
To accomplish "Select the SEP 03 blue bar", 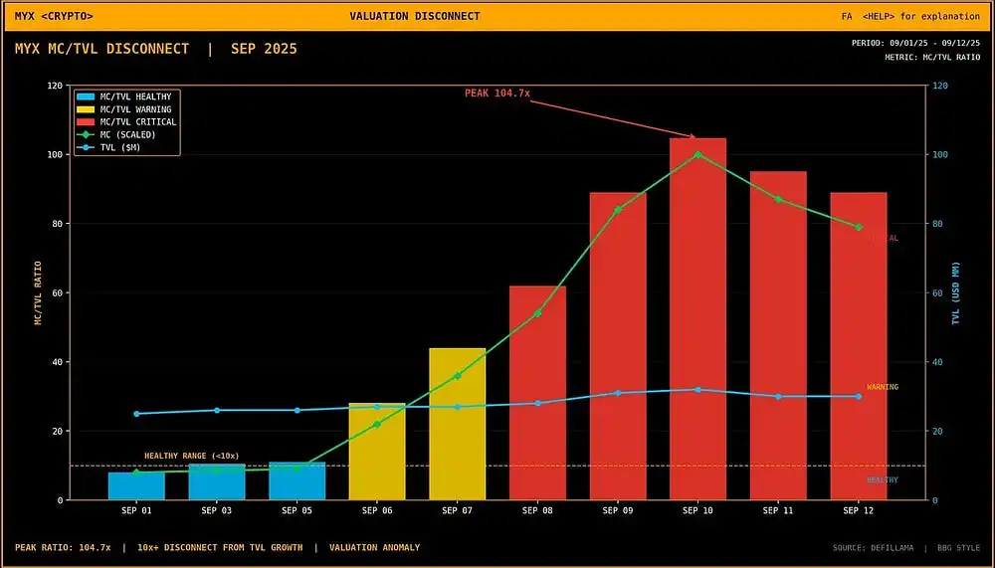I will point(217,482).
